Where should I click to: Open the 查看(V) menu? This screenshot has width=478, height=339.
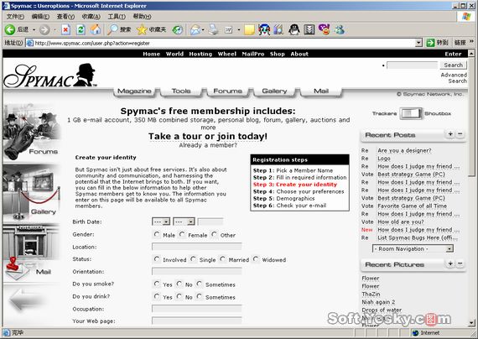(x=65, y=17)
